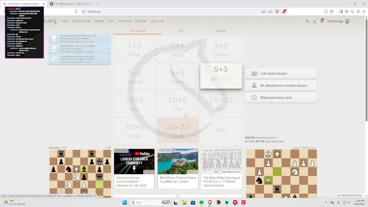Open Lichess Streamer Community blog thumbnail
Viewport: 368px width, 207px height.
(134, 162)
